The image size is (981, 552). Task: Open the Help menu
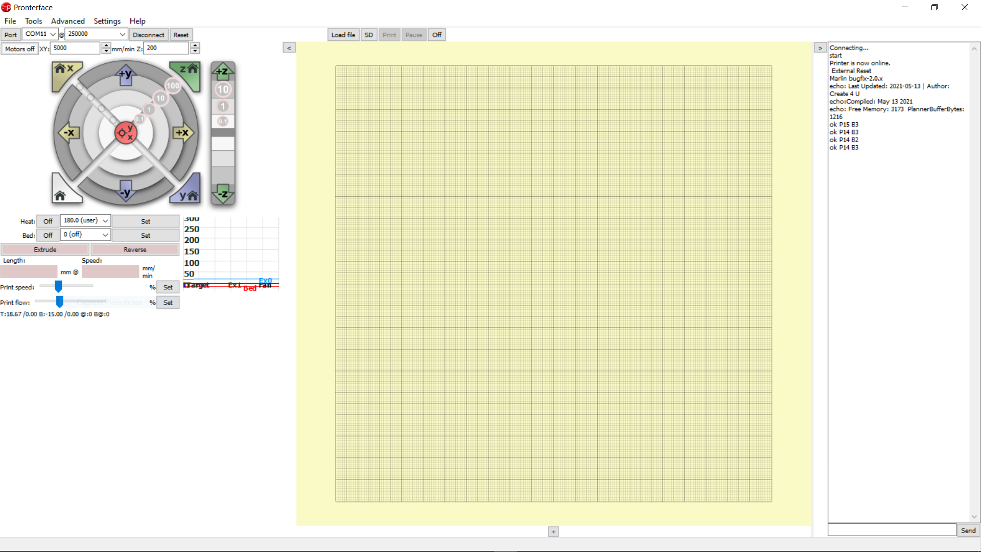pyautogui.click(x=137, y=21)
